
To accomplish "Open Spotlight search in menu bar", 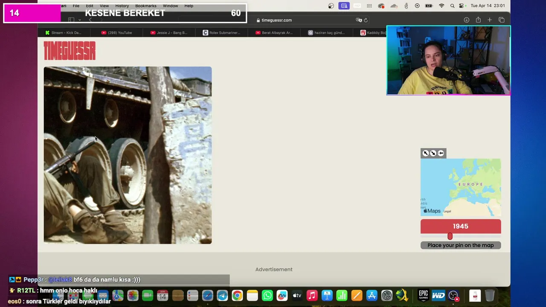I will (x=452, y=6).
